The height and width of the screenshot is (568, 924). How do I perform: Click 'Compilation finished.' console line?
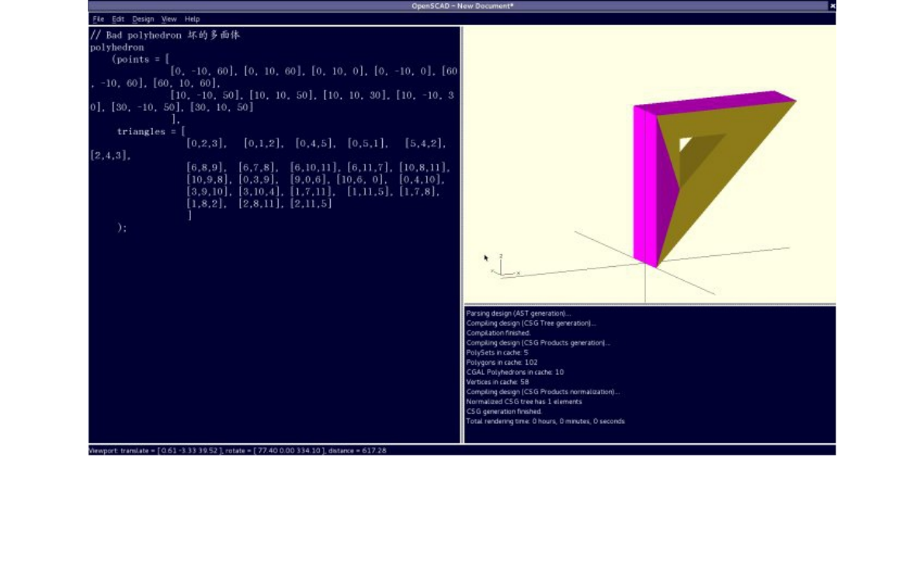(x=498, y=333)
